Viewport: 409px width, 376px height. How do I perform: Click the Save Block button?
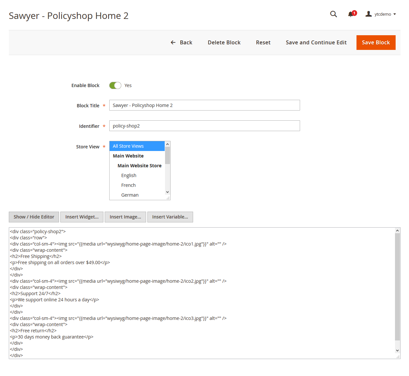tap(376, 42)
